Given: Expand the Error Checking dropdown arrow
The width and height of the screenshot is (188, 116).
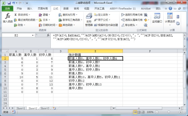Looking at the screenshot, I should 149,20.
